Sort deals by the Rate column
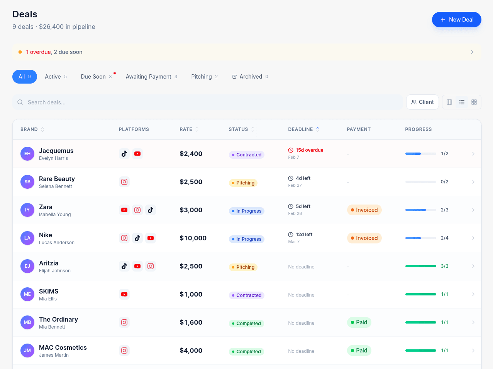This screenshot has width=493, height=369. (x=189, y=129)
